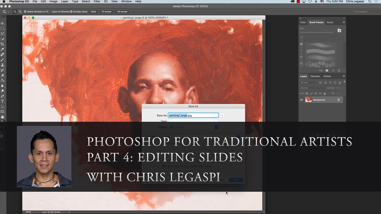This screenshot has height=214, width=381.
Task: Open the layer Fill dropdown
Action: point(339,94)
